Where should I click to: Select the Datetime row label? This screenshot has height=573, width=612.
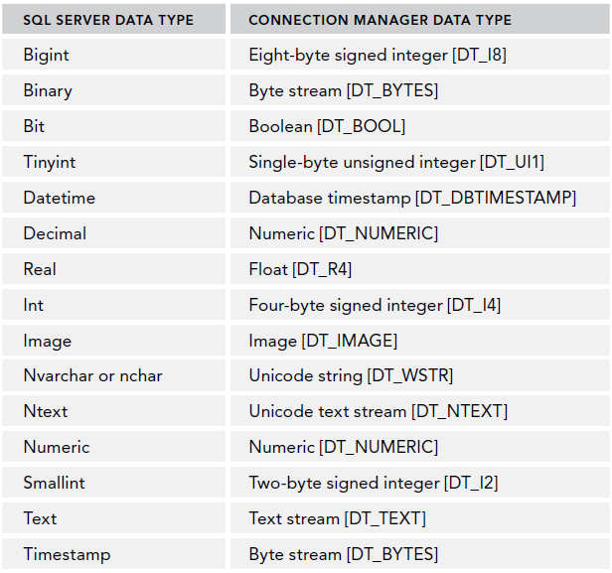tap(60, 198)
